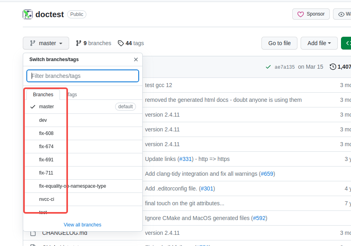The height and width of the screenshot is (246, 351).
Task: Open the Add file dropdown
Action: pos(319,43)
